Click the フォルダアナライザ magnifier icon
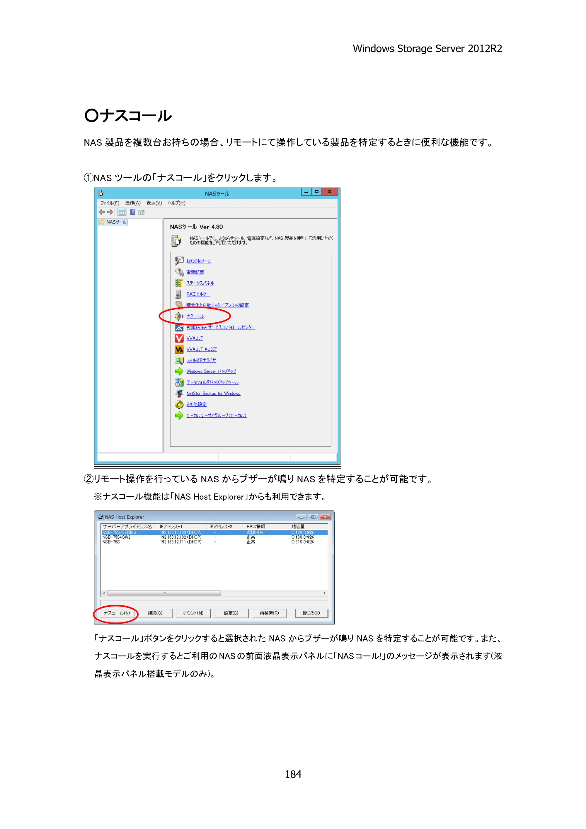The image size is (586, 829). [x=179, y=360]
